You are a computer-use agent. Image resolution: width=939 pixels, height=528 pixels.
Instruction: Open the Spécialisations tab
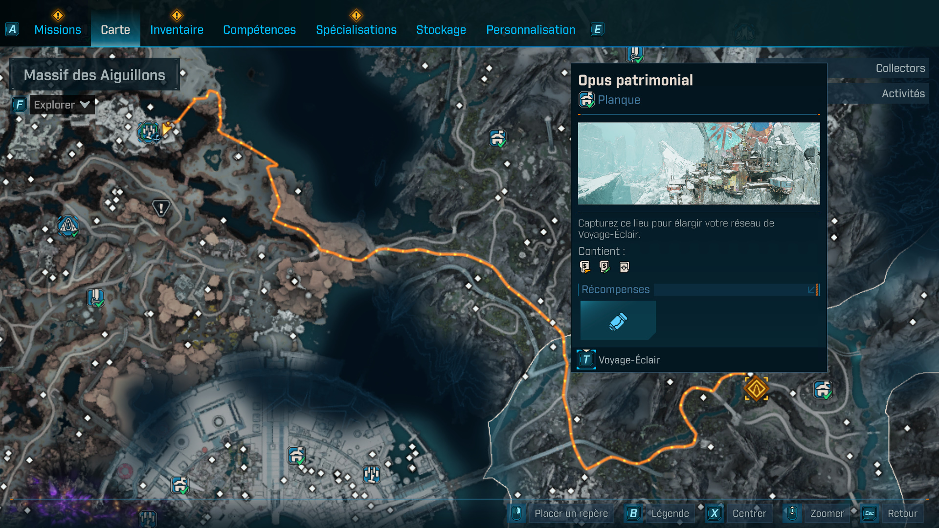(356, 30)
